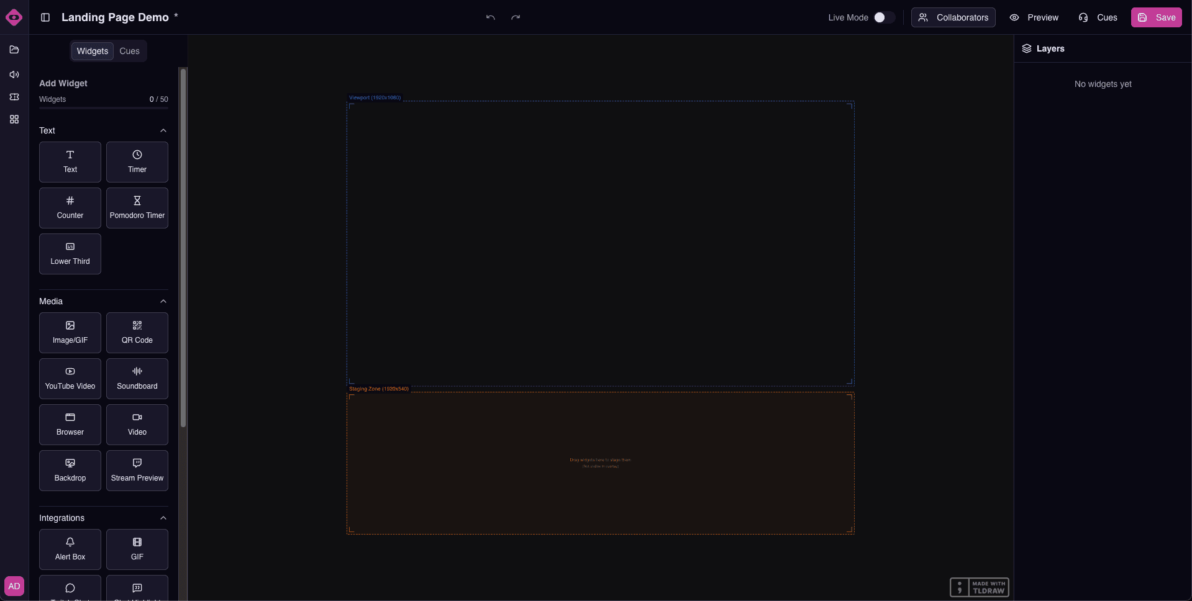This screenshot has width=1192, height=601.
Task: Select the Stream Preview widget
Action: pyautogui.click(x=137, y=470)
